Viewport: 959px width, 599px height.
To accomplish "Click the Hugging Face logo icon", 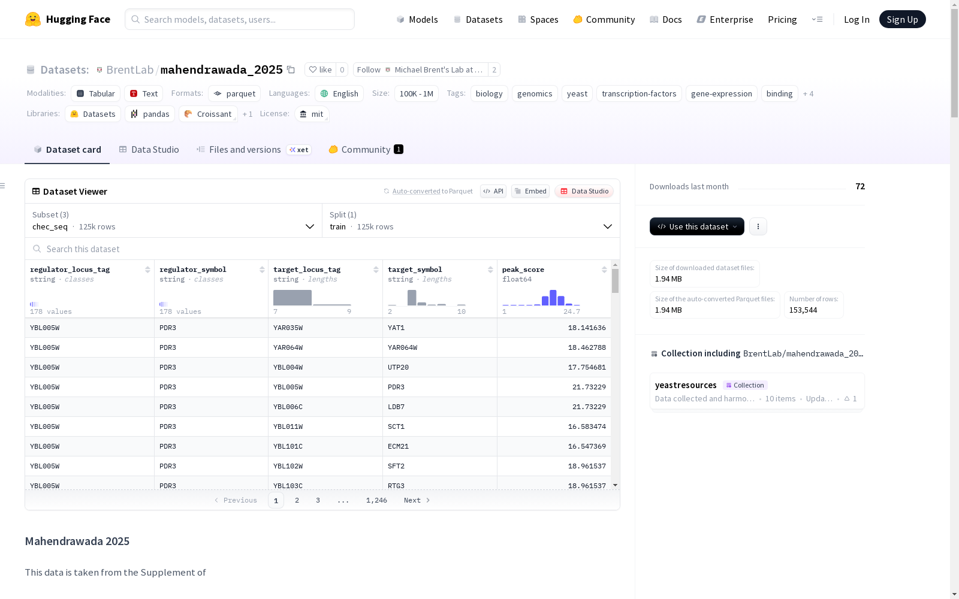I will pos(33,19).
